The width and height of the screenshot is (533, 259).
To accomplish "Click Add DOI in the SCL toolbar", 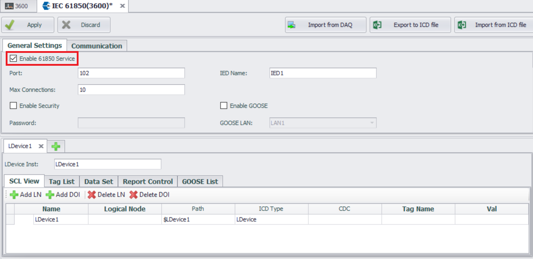I will pyautogui.click(x=63, y=195).
